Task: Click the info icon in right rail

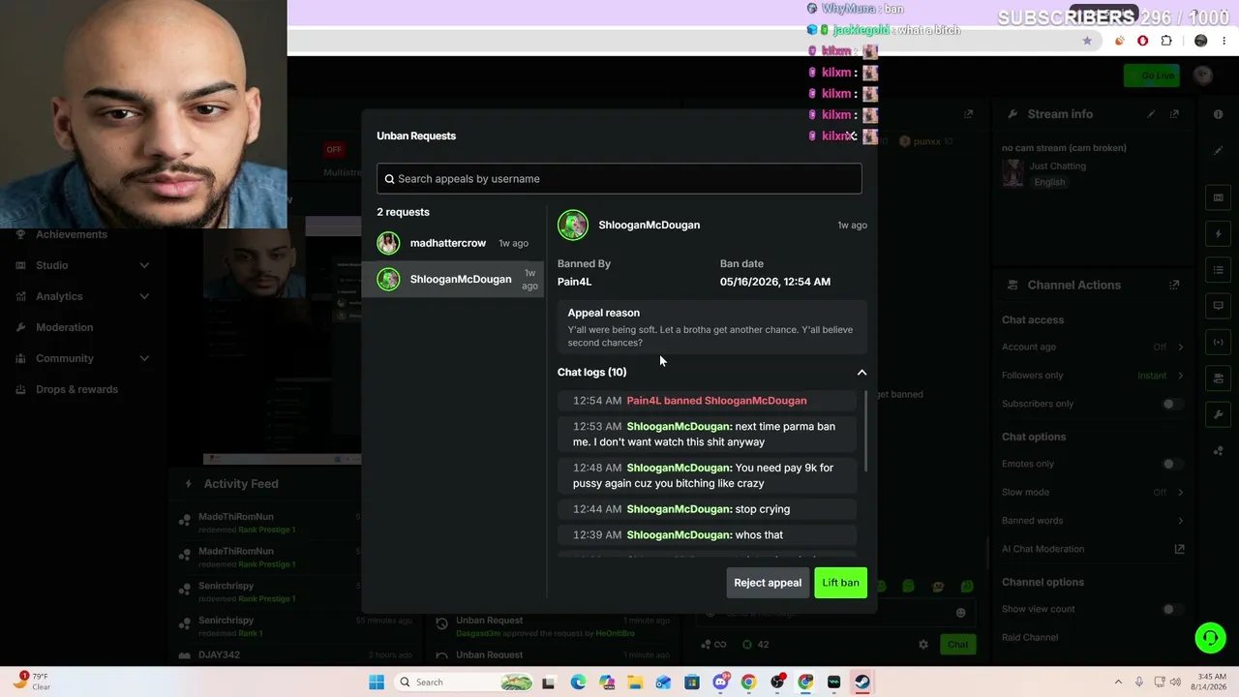Action: point(1218,114)
